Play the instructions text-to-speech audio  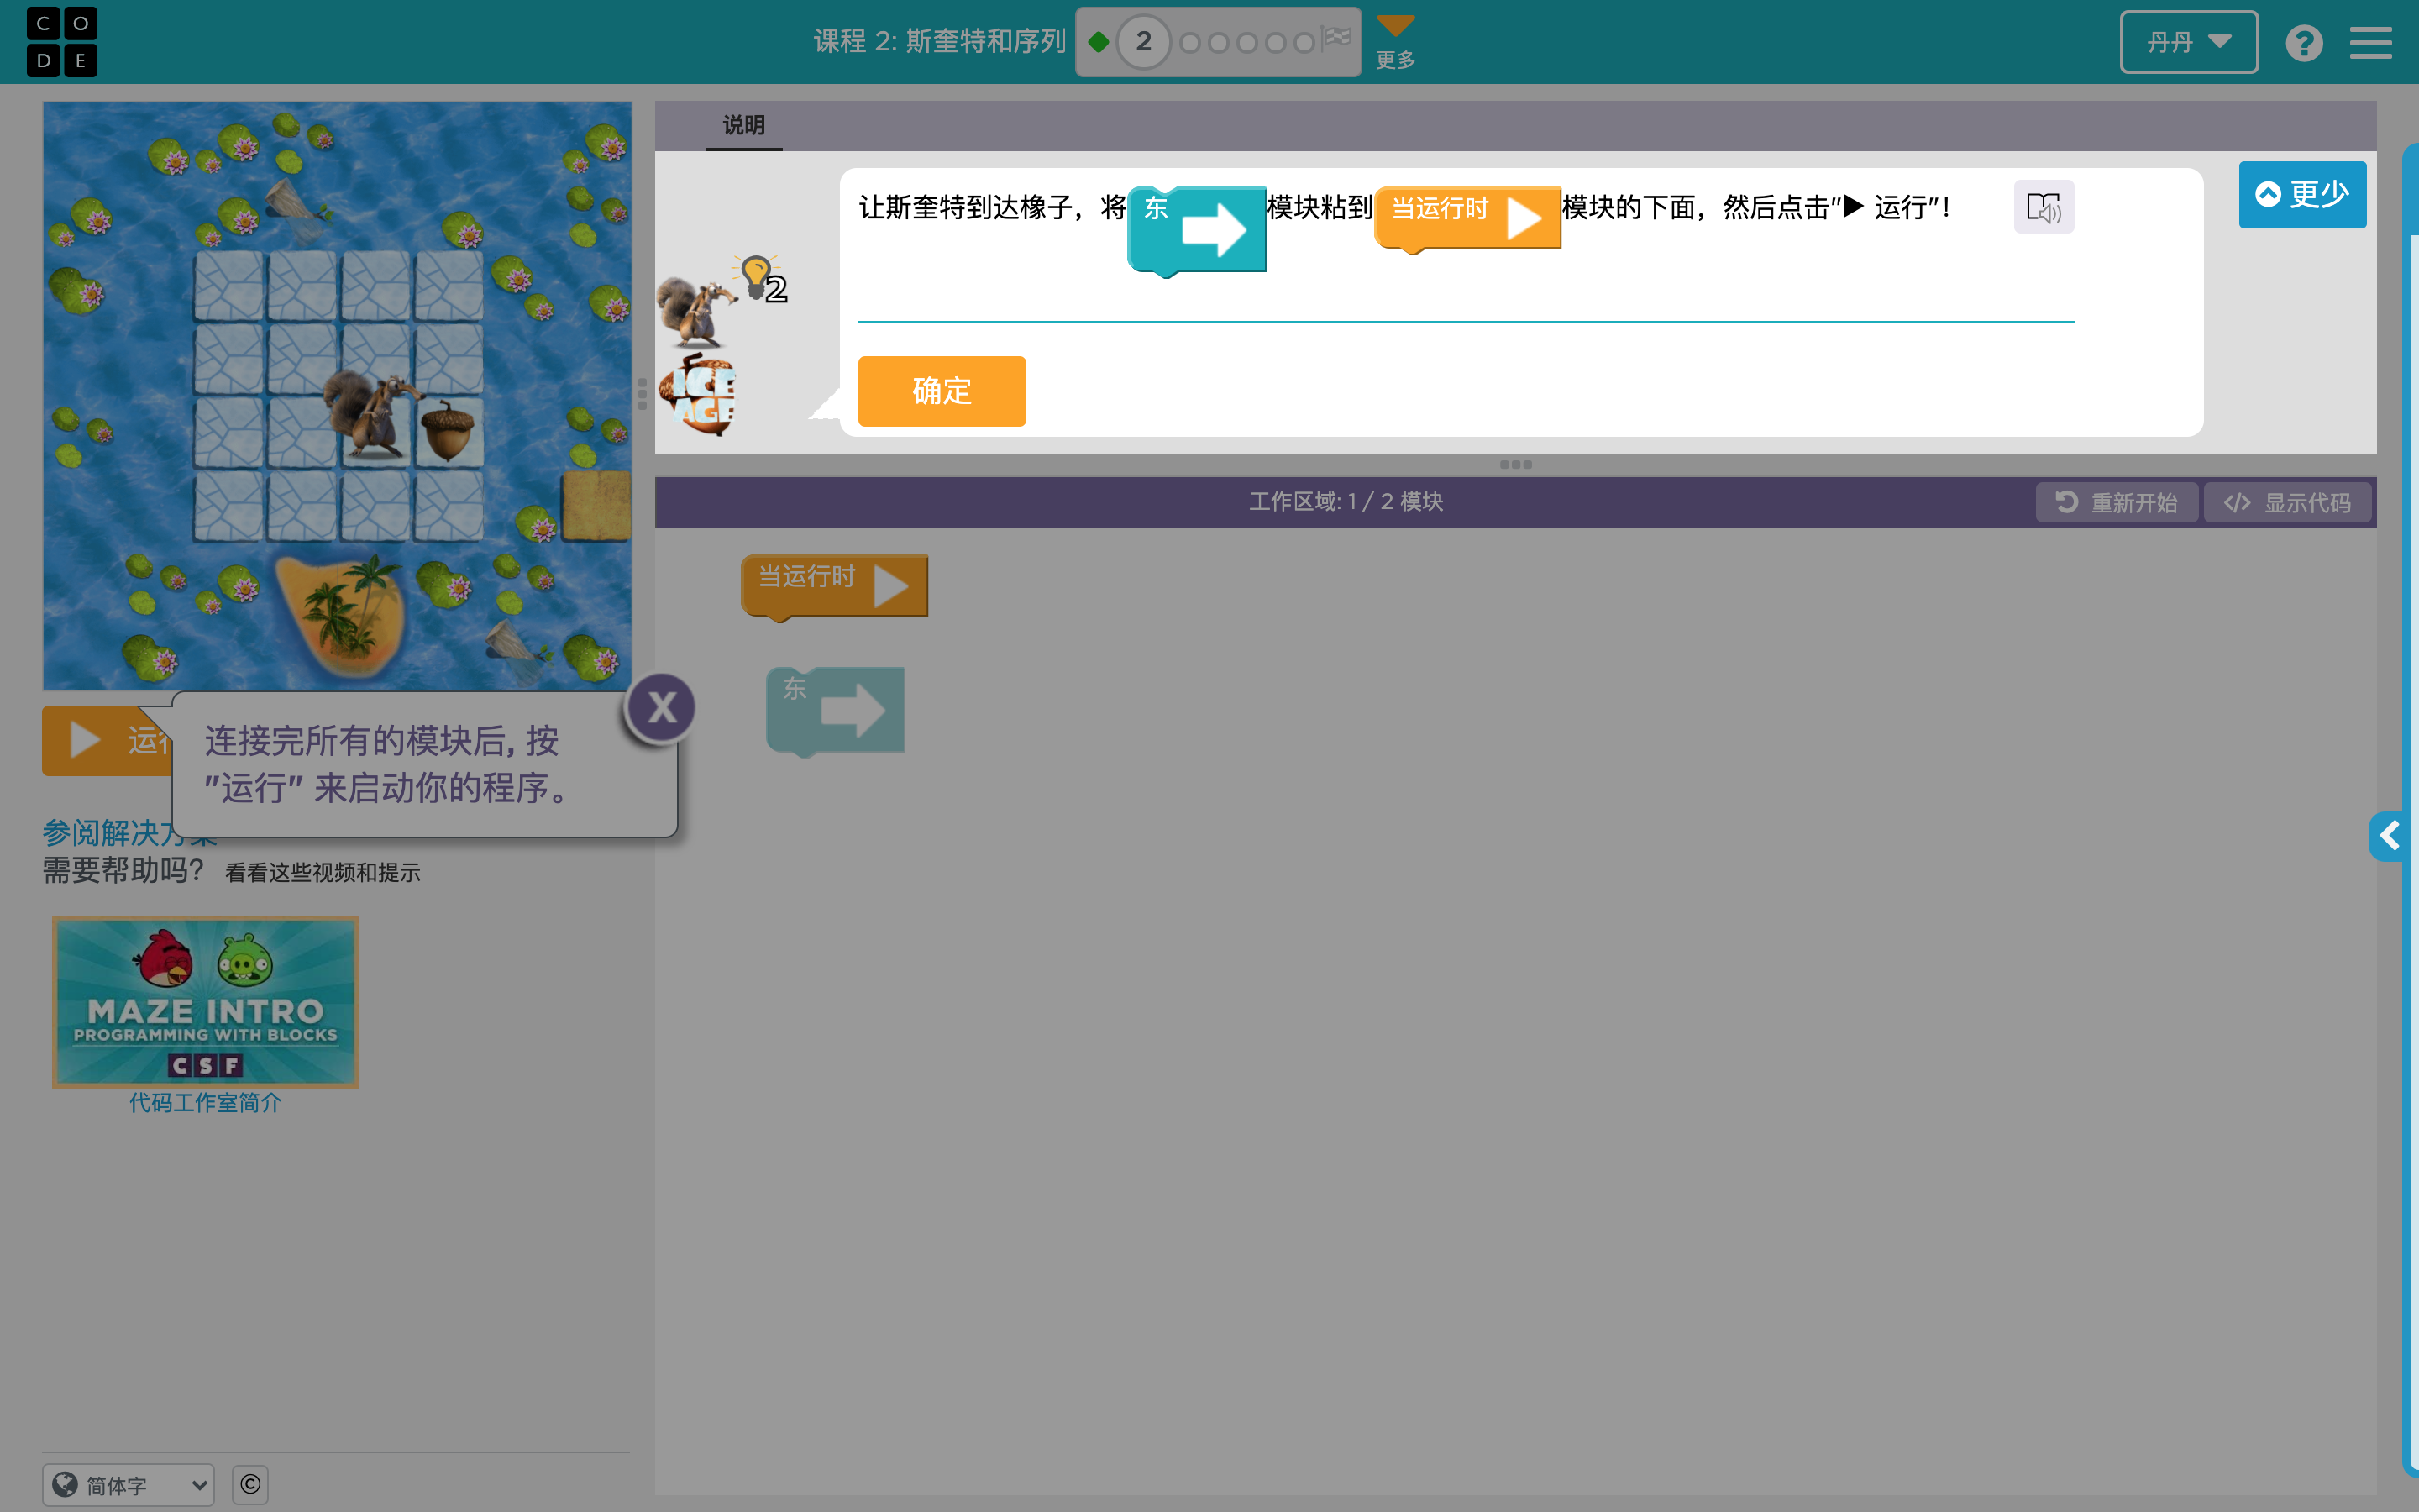[2044, 207]
